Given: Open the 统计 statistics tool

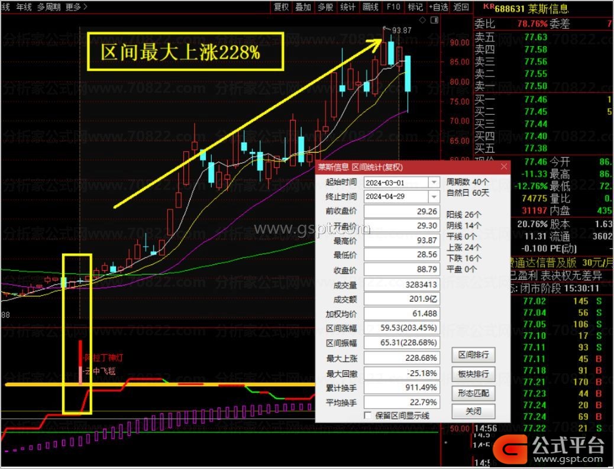Looking at the screenshot, I should 348,7.
